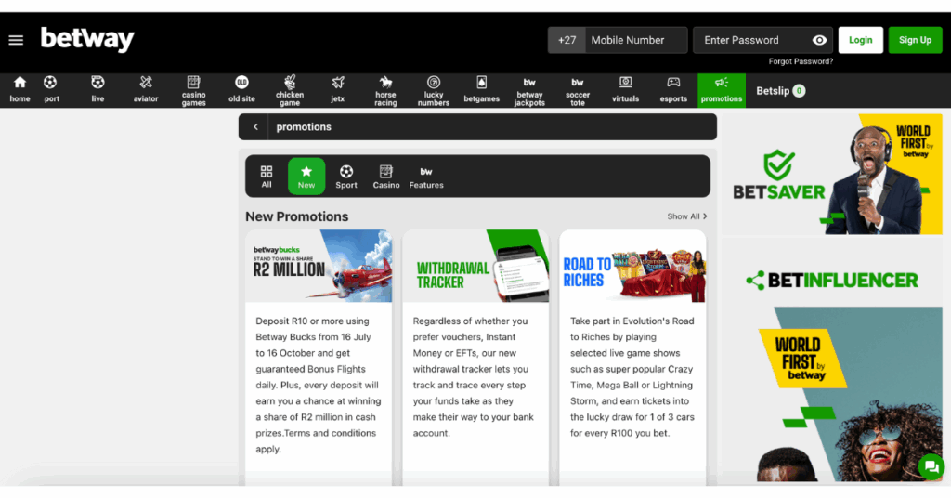Click the Betsaver banner
This screenshot has width=951, height=498.
click(x=831, y=174)
